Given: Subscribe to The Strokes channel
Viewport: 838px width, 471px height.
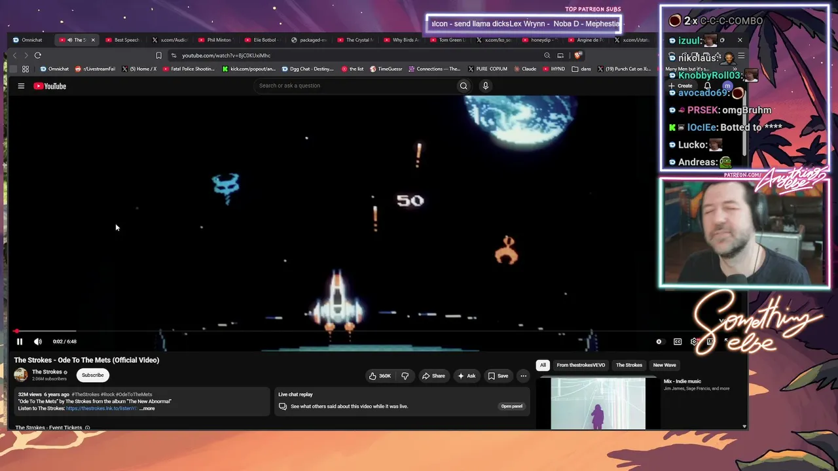Looking at the screenshot, I should [92, 375].
